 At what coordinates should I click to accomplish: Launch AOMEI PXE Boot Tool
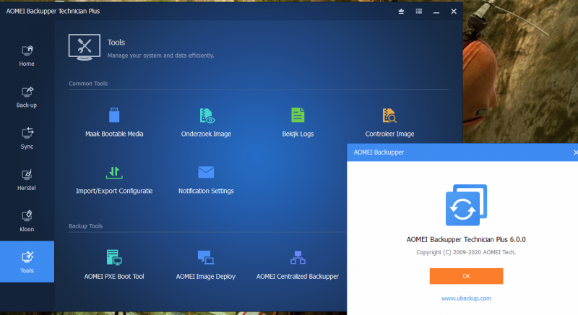coord(114,257)
